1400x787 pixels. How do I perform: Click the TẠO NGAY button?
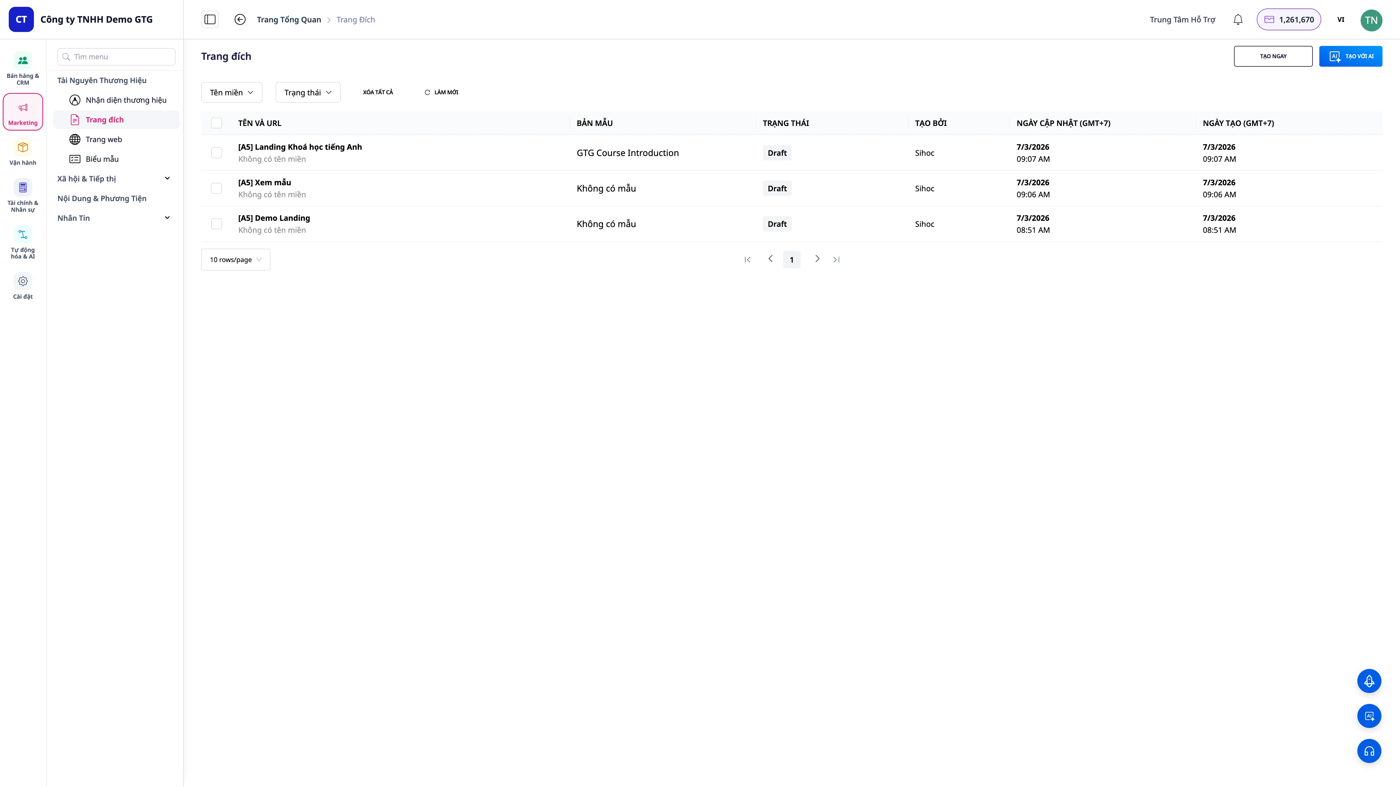tap(1273, 57)
